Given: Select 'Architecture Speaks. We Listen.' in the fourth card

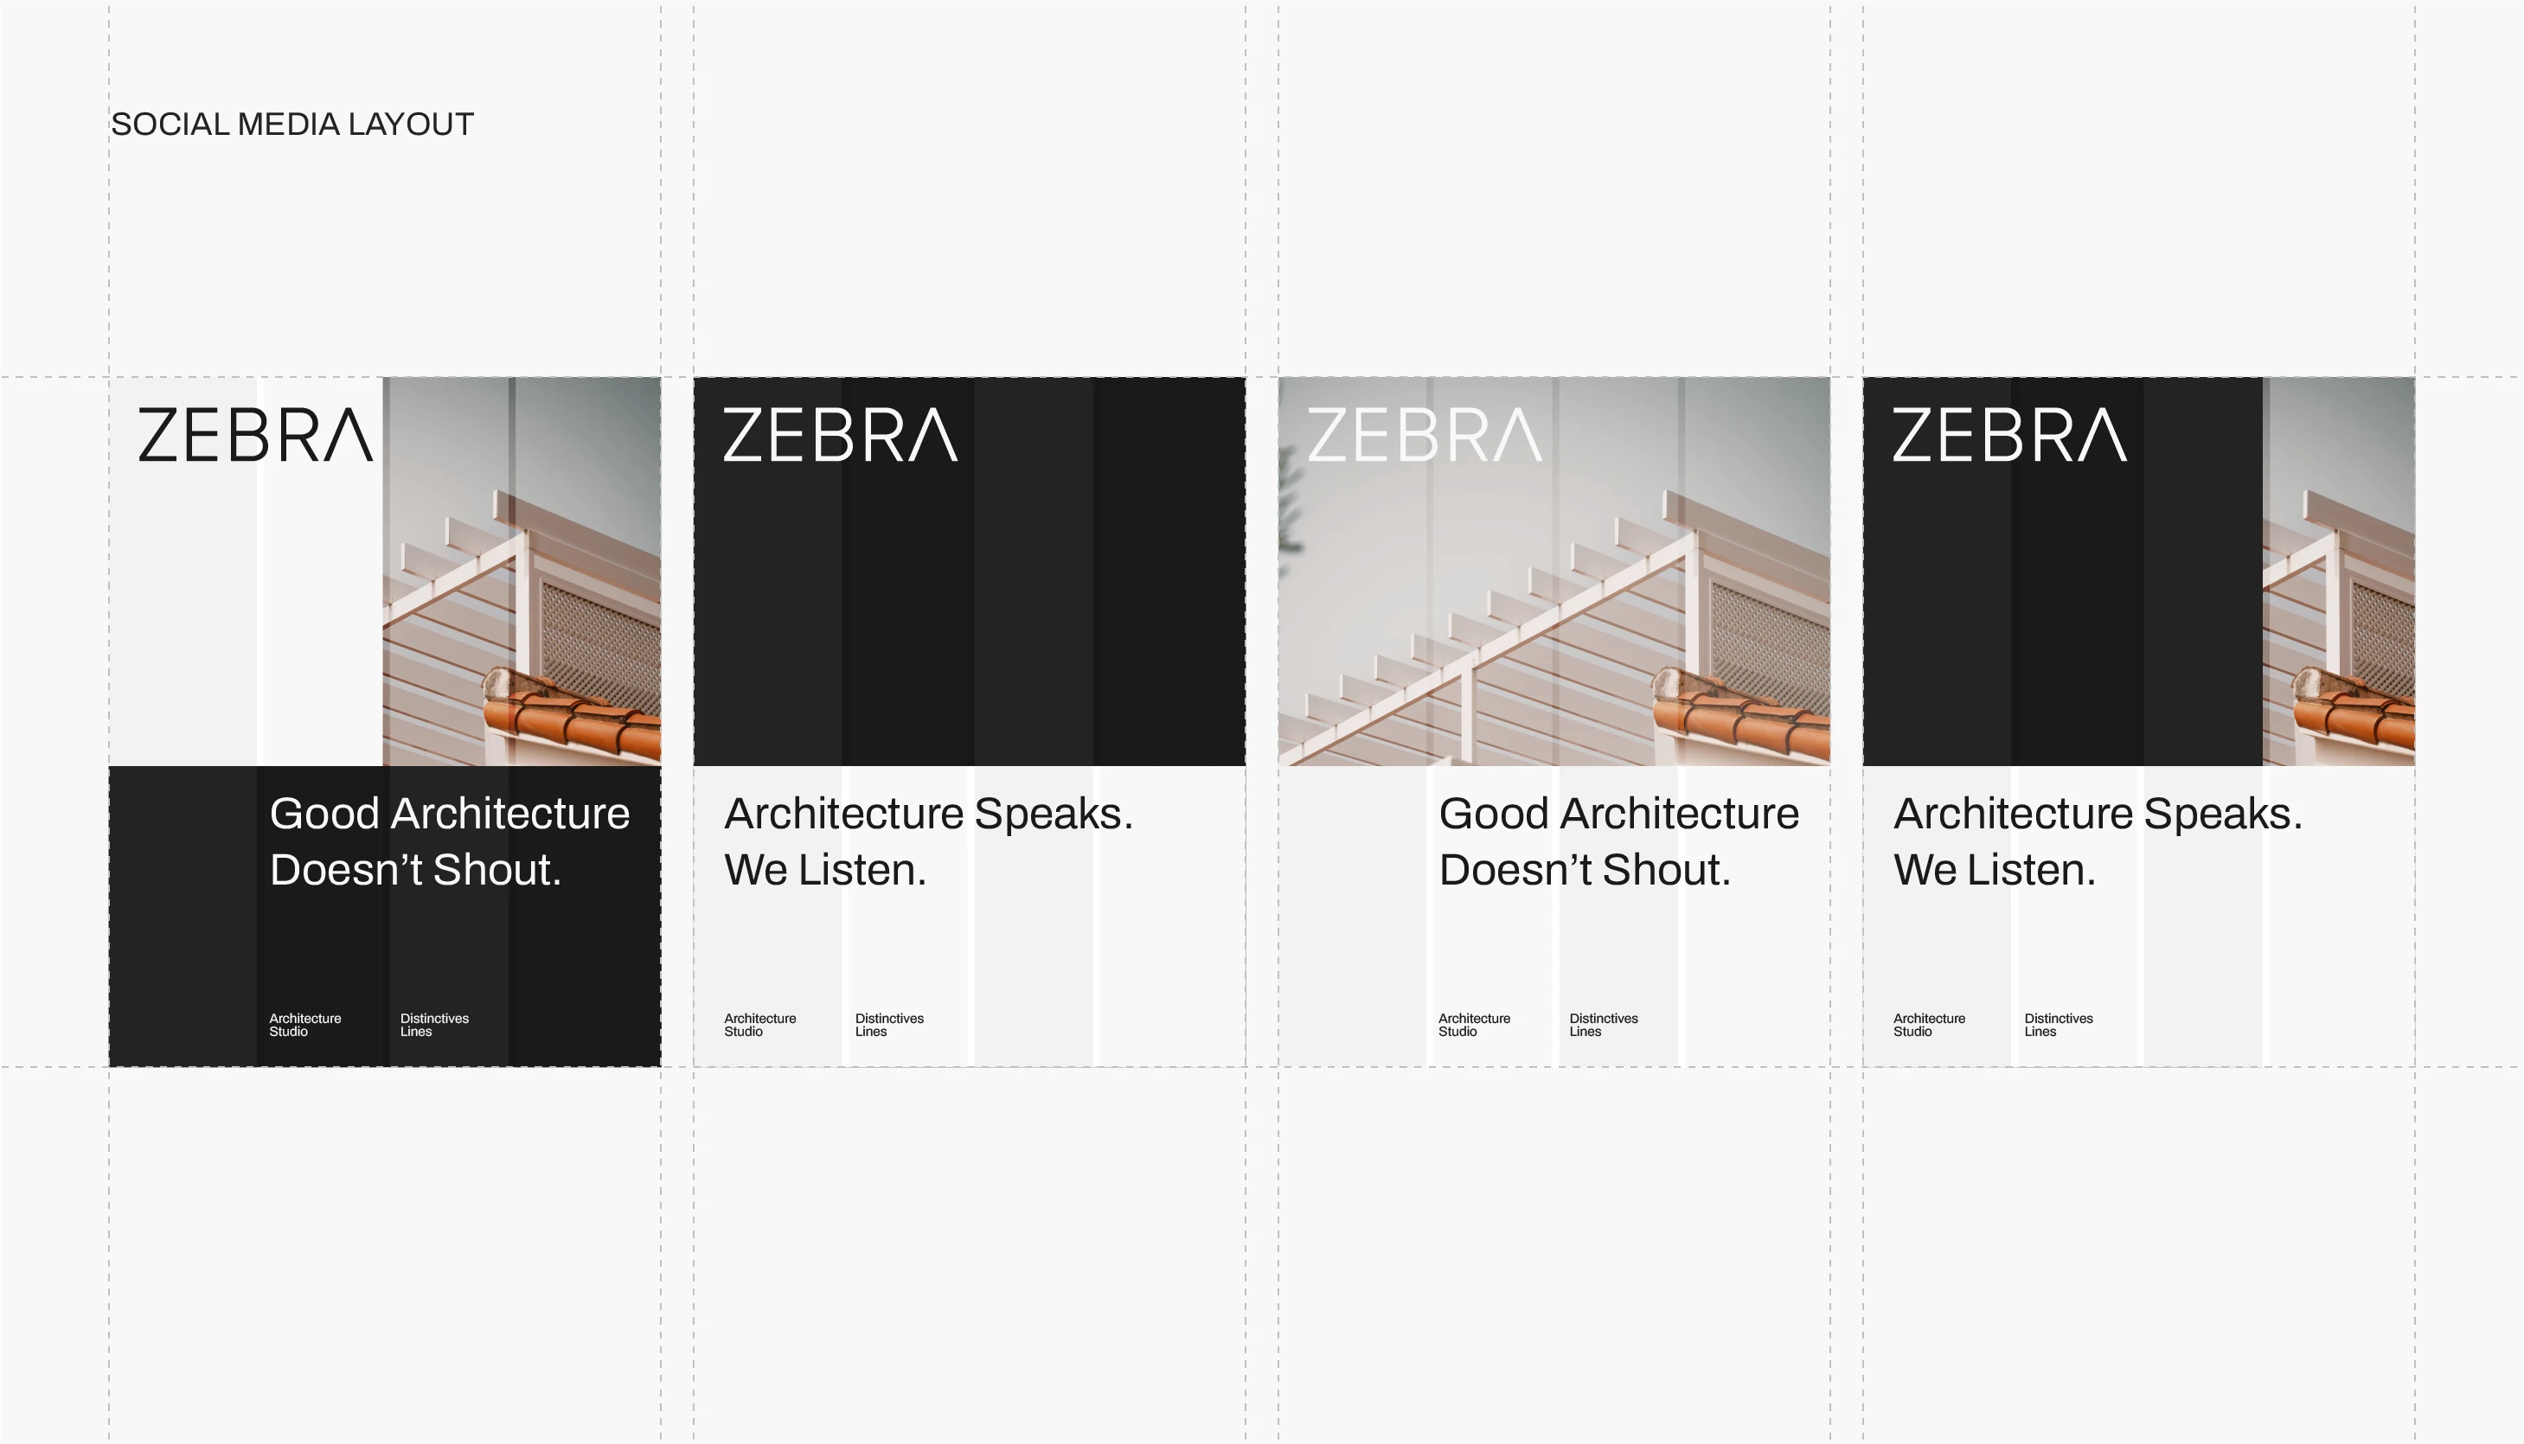Looking at the screenshot, I should pos(2097,841).
